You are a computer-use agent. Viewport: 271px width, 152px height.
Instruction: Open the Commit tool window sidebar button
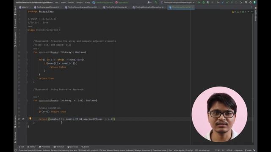[15, 24]
